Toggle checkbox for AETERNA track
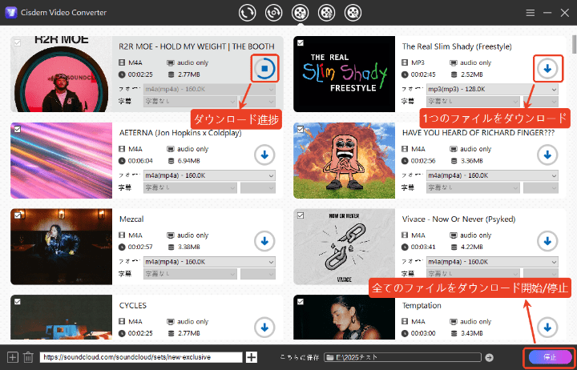Viewport: 577px width, 370px height. (17, 128)
